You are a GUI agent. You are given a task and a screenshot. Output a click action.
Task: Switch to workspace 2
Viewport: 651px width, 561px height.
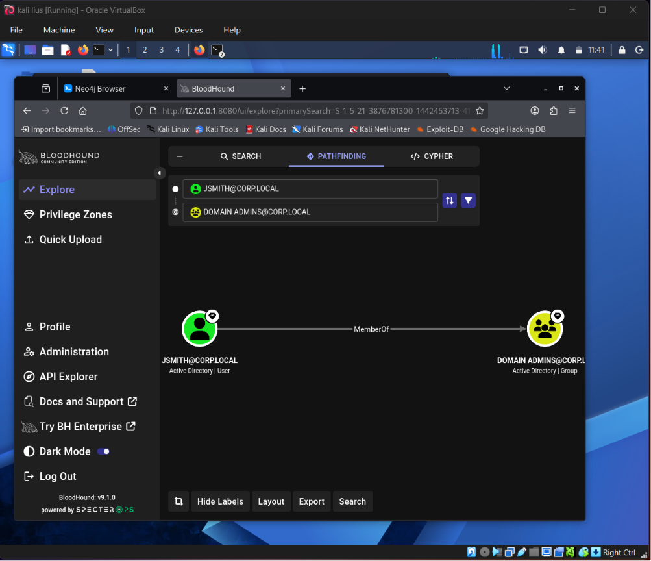[145, 50]
